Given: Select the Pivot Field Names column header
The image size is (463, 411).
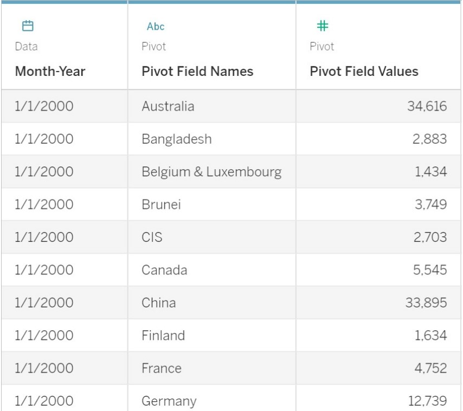Looking at the screenshot, I should (x=197, y=71).
